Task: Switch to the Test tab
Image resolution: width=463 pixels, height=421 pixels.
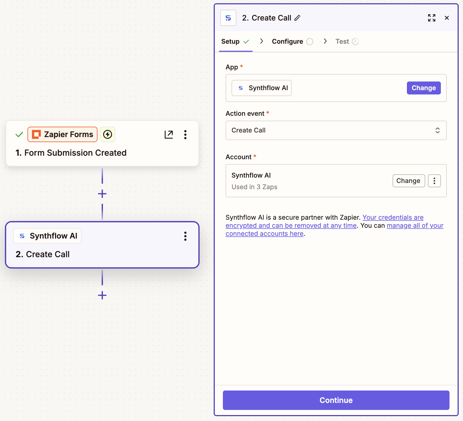Action: point(342,41)
